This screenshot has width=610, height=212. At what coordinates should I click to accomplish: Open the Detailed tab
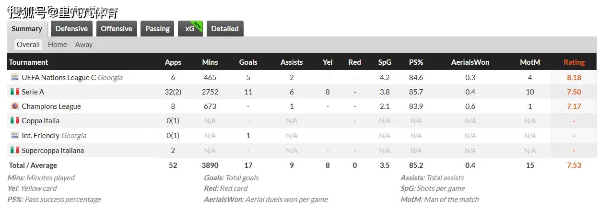pyautogui.click(x=225, y=29)
